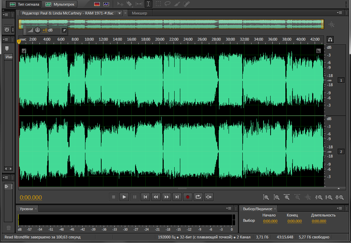Image resolution: width=351 pixels, height=243 pixels.
Task: Toggle loop playback
Action: point(198,197)
